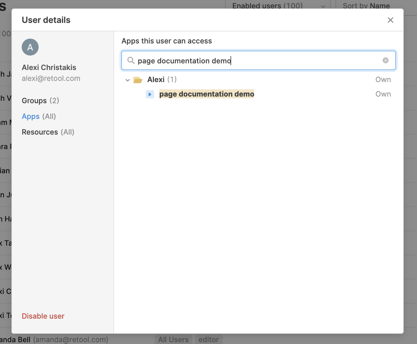
Task: Focus the apps search input field
Action: pos(259,60)
